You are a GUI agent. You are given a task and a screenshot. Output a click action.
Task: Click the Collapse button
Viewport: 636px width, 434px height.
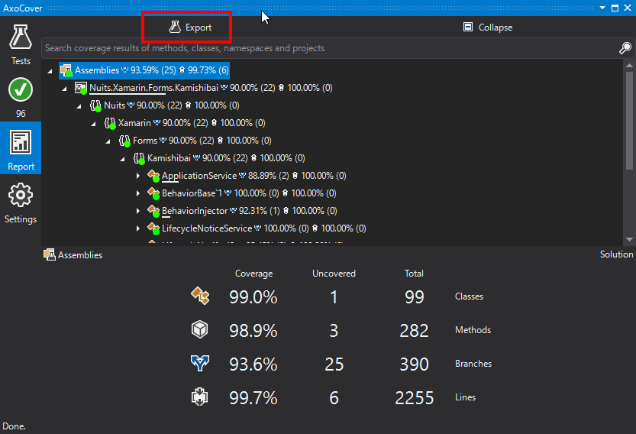click(488, 28)
